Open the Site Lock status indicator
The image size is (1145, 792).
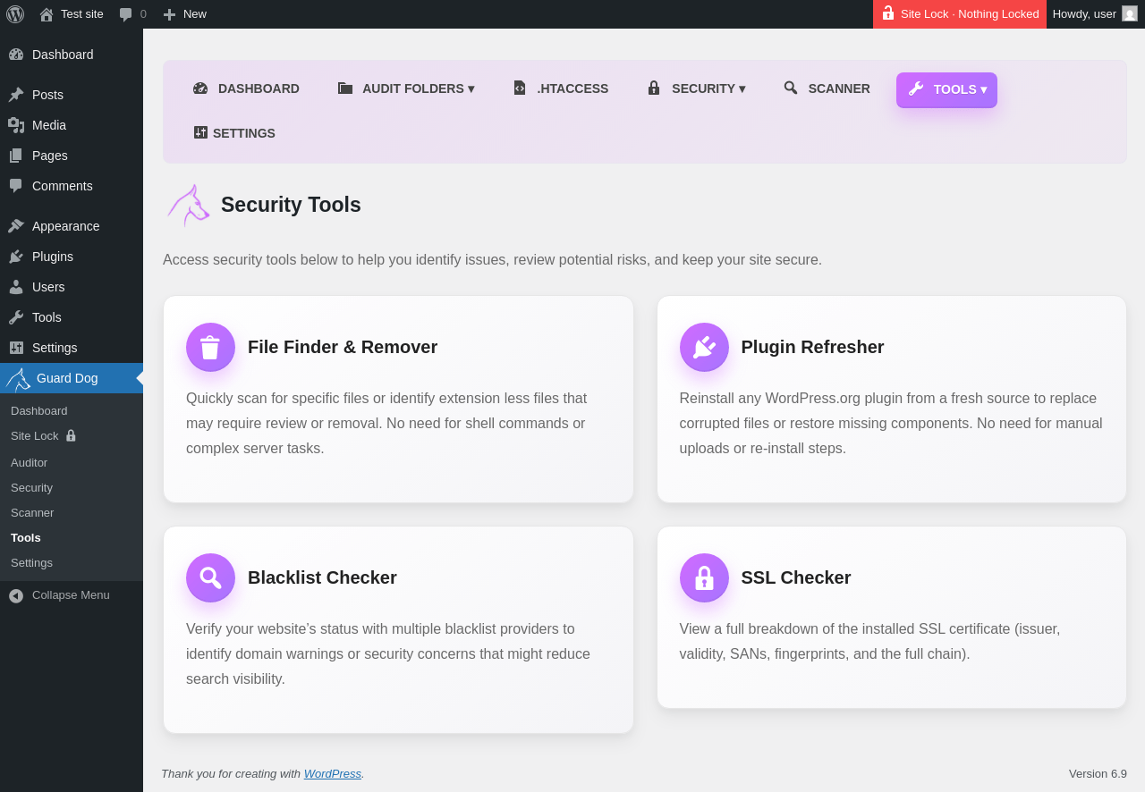coord(960,14)
